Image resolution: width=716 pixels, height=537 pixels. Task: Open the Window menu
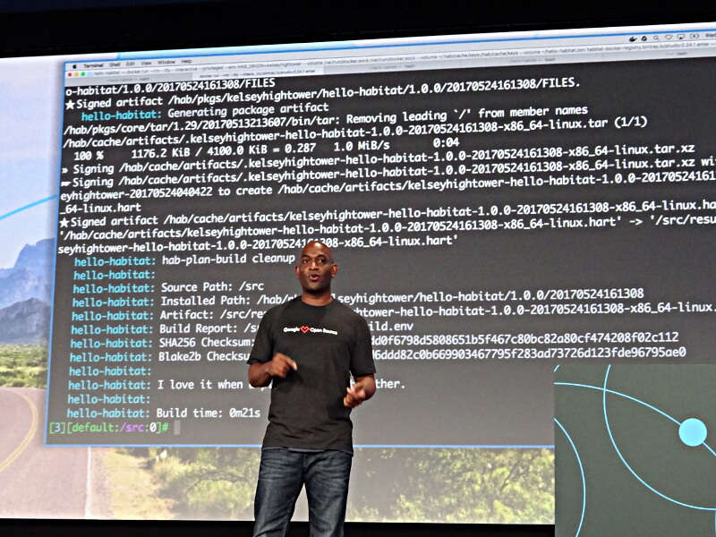pos(166,62)
